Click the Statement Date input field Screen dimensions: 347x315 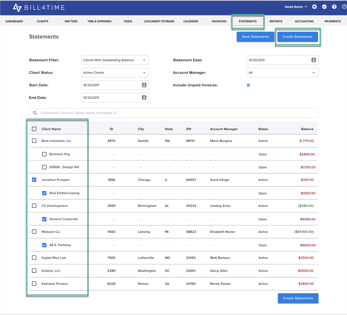[283, 60]
